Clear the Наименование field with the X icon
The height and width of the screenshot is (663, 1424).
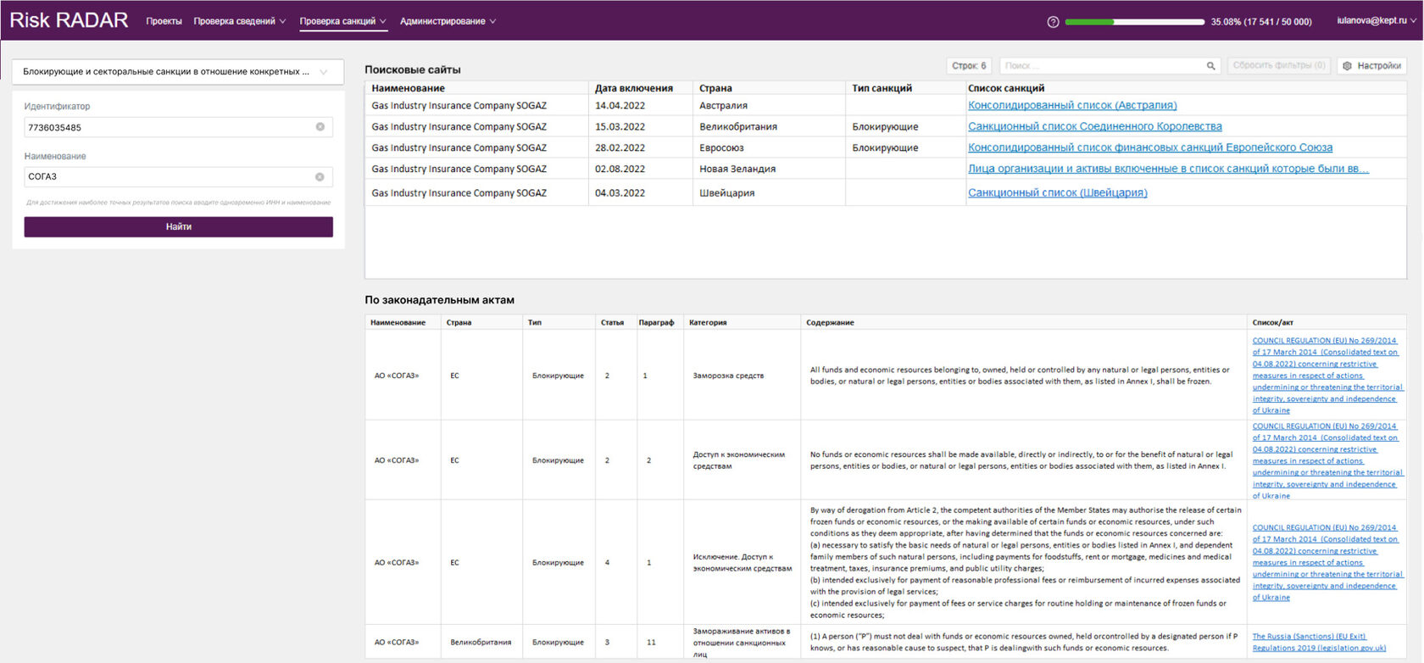(x=320, y=177)
